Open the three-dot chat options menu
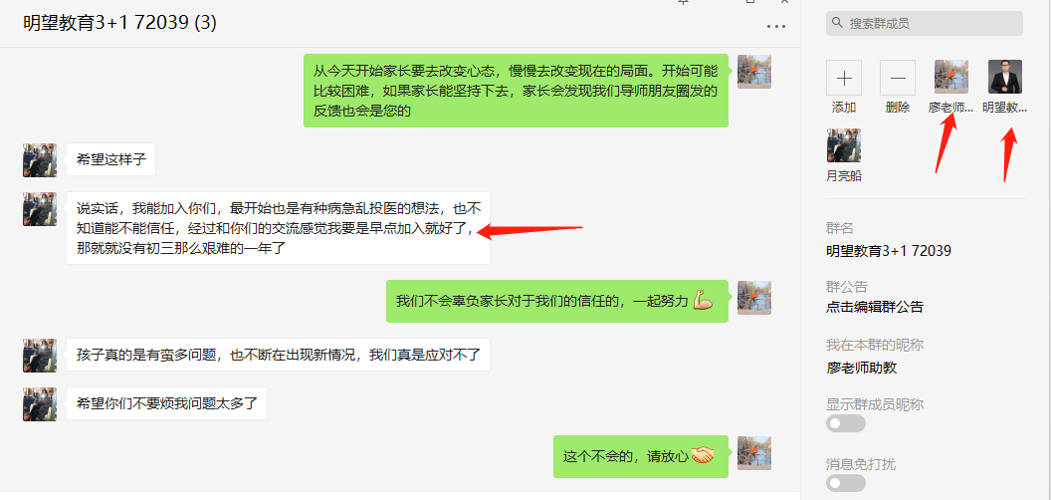This screenshot has width=1051, height=500. 775,26
